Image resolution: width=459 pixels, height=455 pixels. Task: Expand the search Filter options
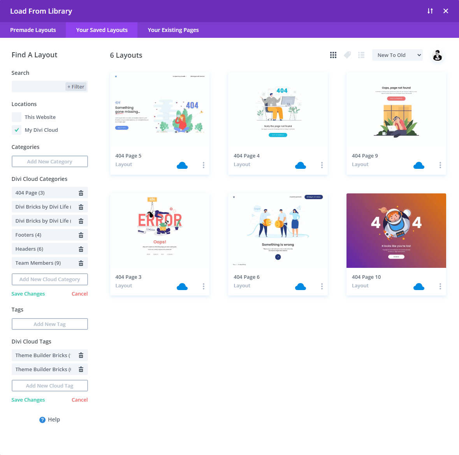(x=76, y=87)
